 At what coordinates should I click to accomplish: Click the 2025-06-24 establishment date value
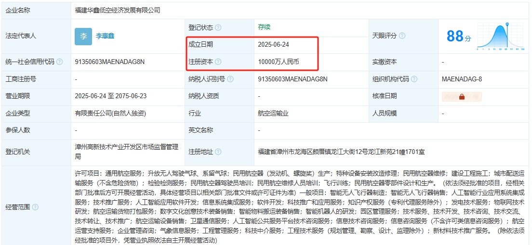click(x=273, y=44)
